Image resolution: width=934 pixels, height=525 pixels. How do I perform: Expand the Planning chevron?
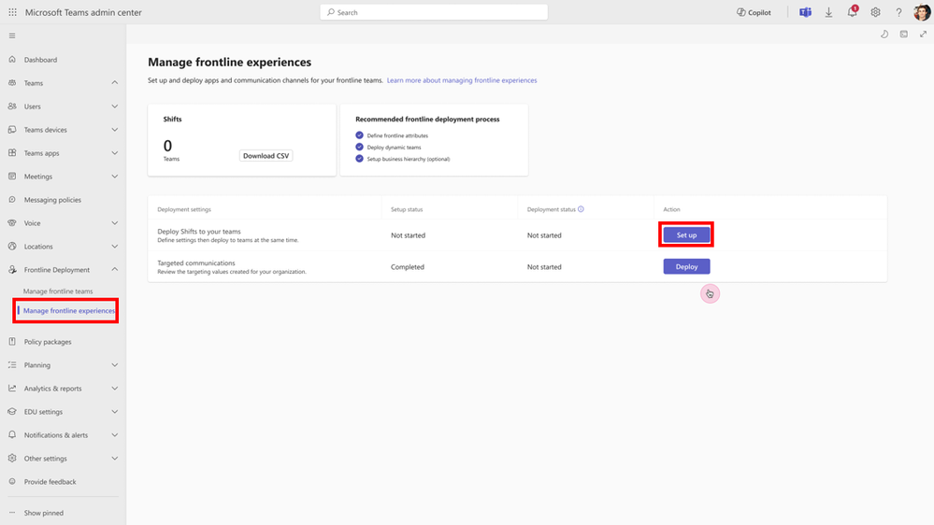[114, 365]
